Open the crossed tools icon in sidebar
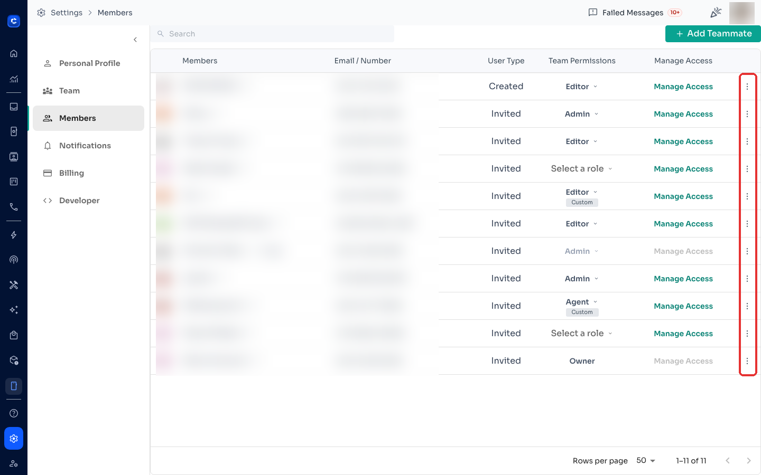 click(x=14, y=285)
